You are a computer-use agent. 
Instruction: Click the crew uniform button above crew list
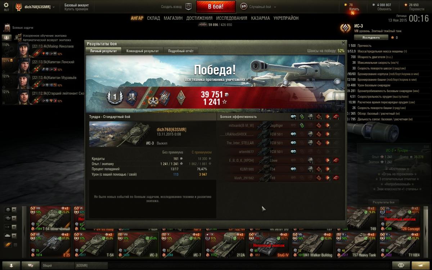(x=7, y=37)
